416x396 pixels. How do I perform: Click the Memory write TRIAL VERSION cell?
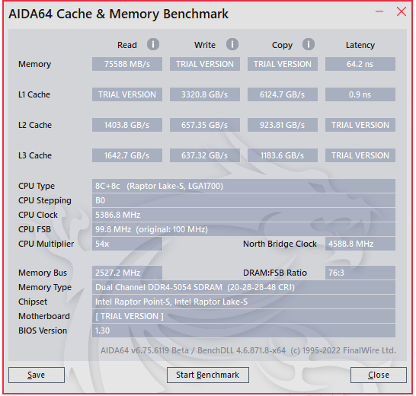pos(205,64)
